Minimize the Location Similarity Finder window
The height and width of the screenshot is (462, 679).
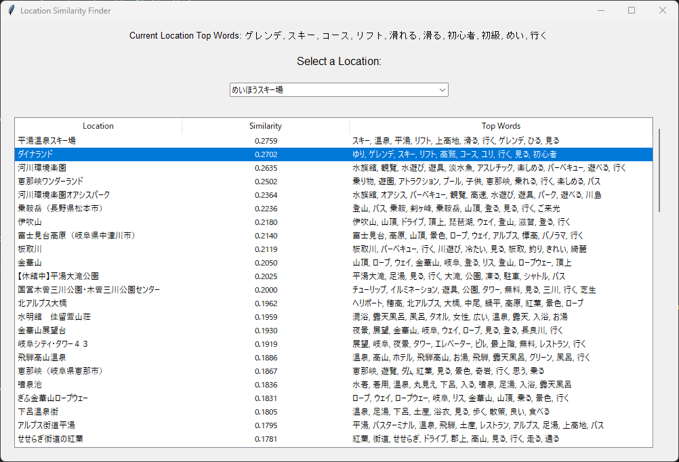tap(600, 11)
